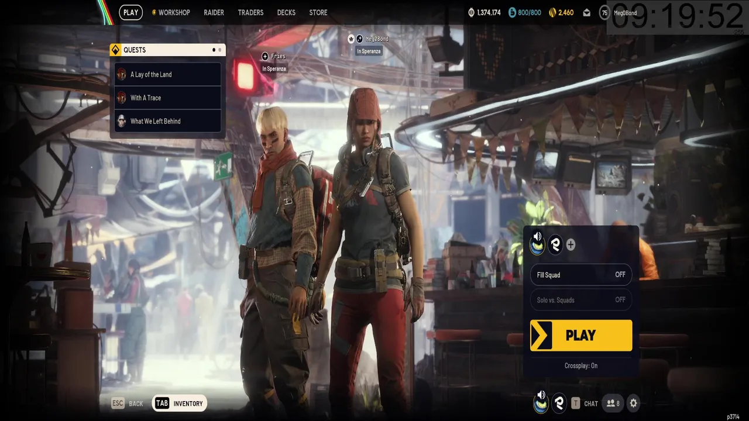Click Crossplay: On text
The height and width of the screenshot is (421, 749).
pos(581,366)
